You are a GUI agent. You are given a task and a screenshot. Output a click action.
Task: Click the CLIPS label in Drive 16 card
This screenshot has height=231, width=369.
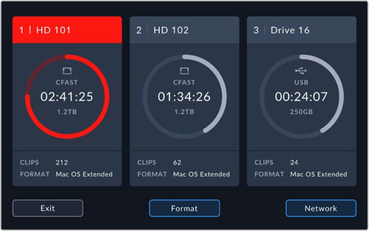coord(264,162)
